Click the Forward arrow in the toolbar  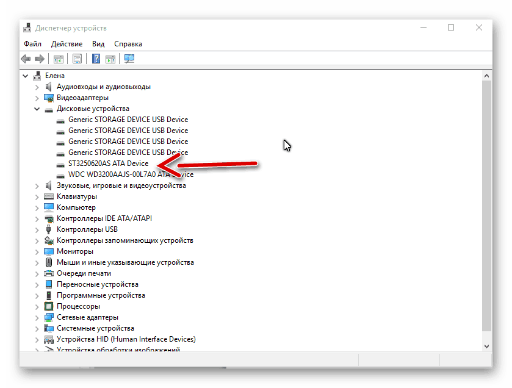click(40, 59)
